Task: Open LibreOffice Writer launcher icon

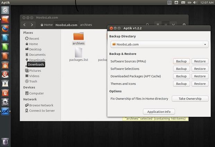Action: click(x=5, y=38)
